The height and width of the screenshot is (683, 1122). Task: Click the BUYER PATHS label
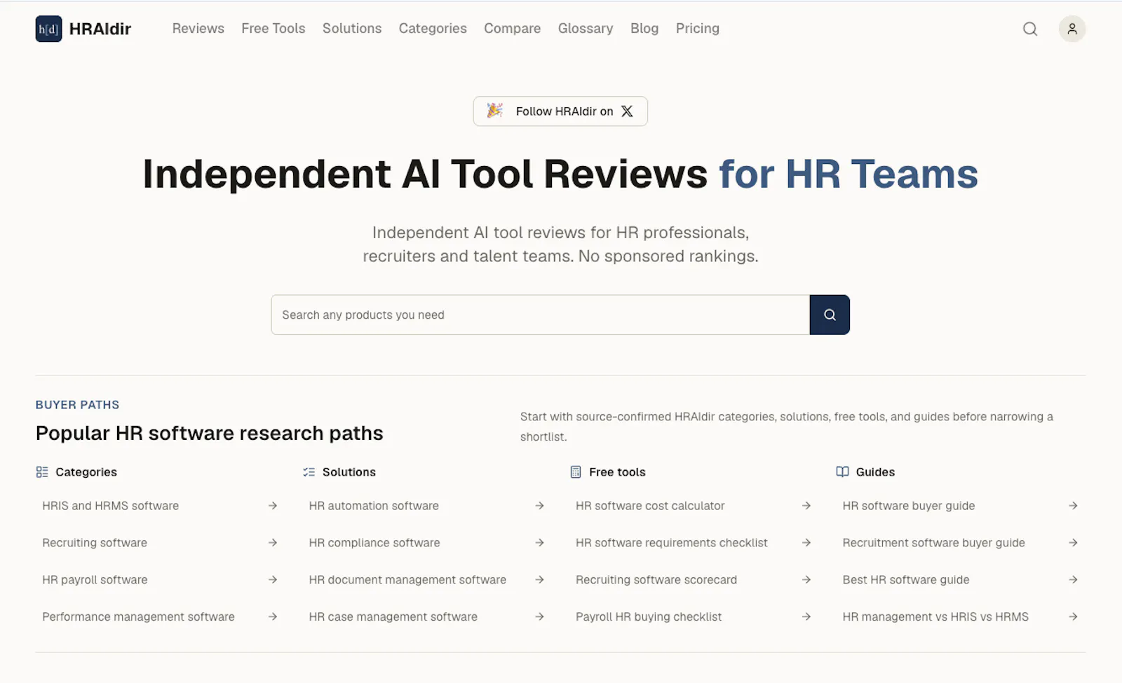click(77, 405)
